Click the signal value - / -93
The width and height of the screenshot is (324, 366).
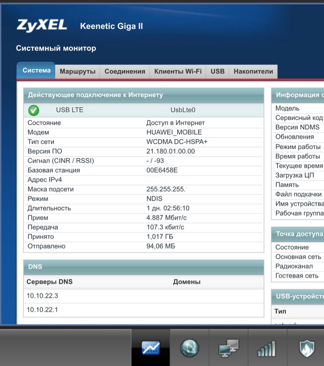(155, 161)
